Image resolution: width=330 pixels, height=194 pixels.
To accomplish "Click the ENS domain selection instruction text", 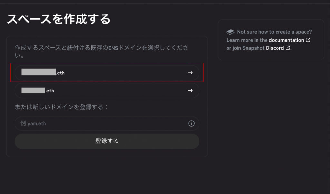I will click(x=102, y=52).
